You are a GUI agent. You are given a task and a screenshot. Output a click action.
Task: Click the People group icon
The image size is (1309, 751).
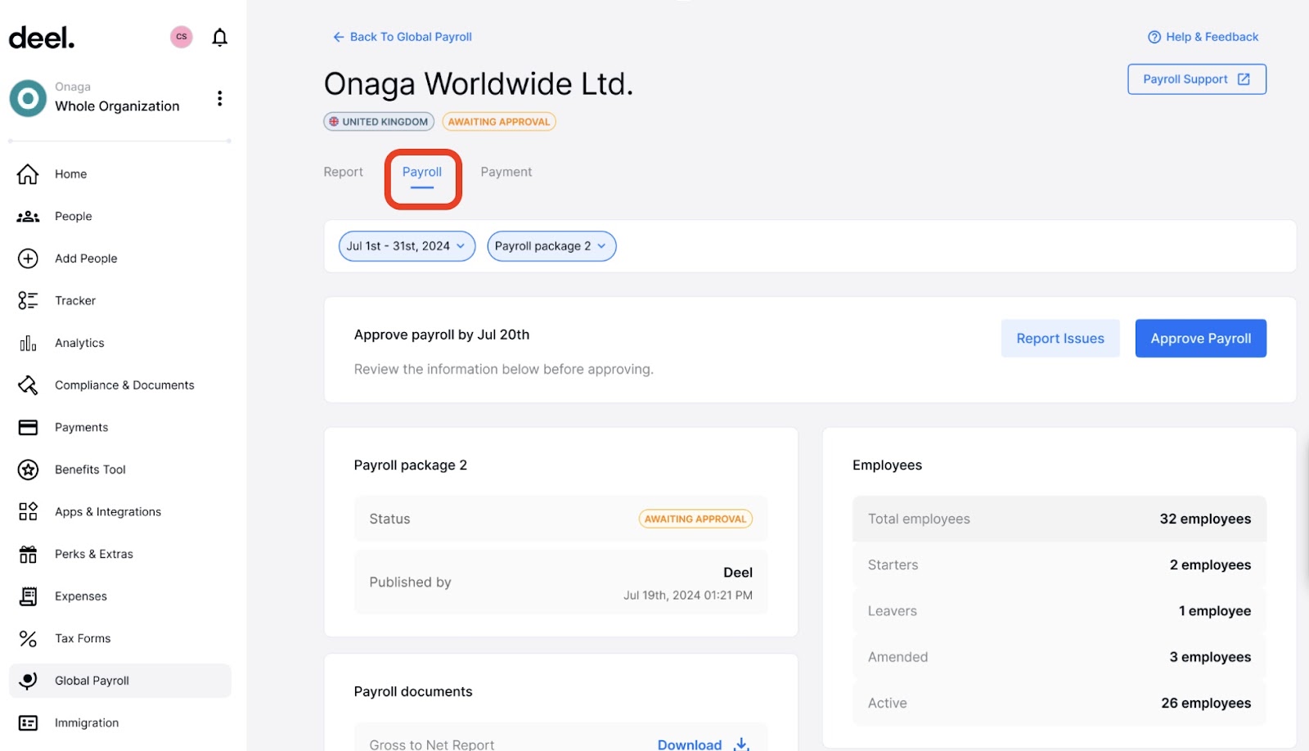28,216
